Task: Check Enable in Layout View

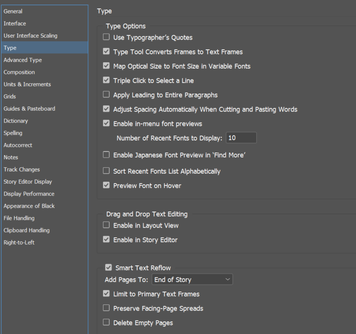Action: 107,225
